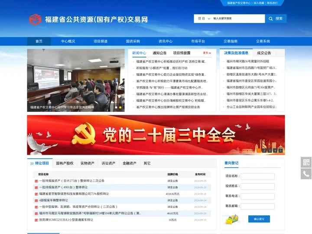Select banner page number 2
Viewport: 312px width, 234px height.
[x=264, y=151]
